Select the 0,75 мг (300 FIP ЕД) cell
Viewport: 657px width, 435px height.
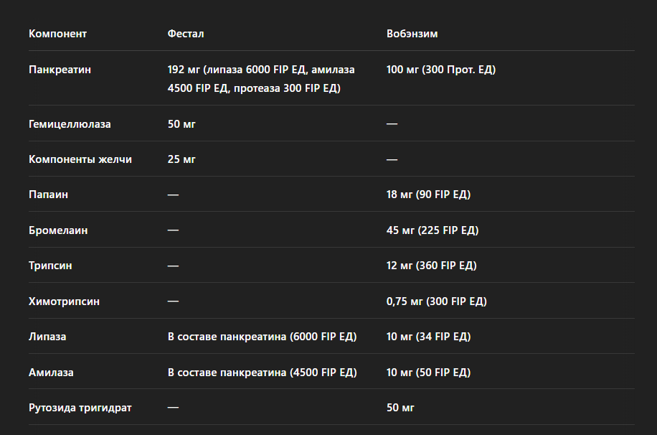(x=437, y=301)
